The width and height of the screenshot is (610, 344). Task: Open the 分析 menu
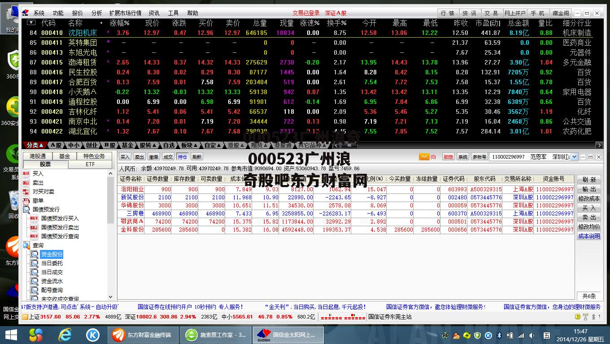pyautogui.click(x=96, y=13)
